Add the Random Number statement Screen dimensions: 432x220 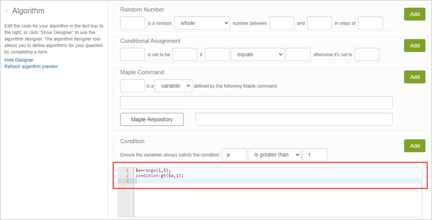415,14
